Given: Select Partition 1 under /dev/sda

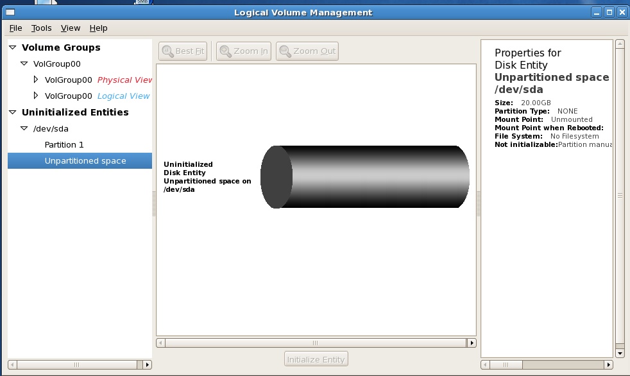Looking at the screenshot, I should tap(64, 144).
